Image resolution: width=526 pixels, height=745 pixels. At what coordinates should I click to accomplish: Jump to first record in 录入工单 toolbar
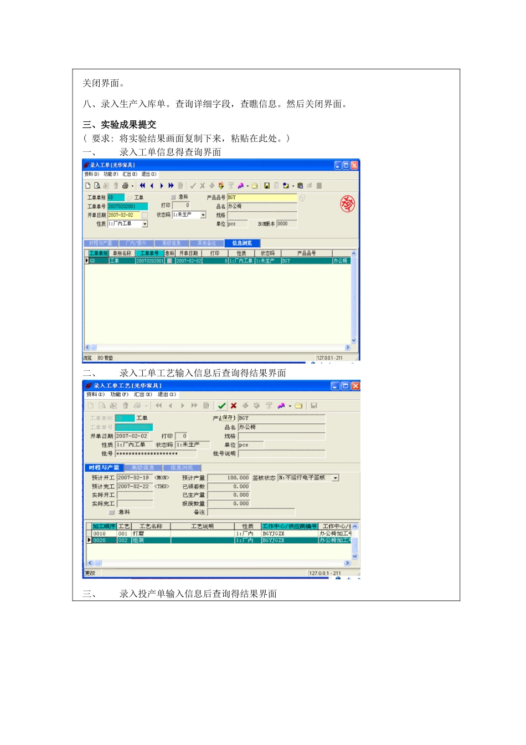tap(142, 186)
